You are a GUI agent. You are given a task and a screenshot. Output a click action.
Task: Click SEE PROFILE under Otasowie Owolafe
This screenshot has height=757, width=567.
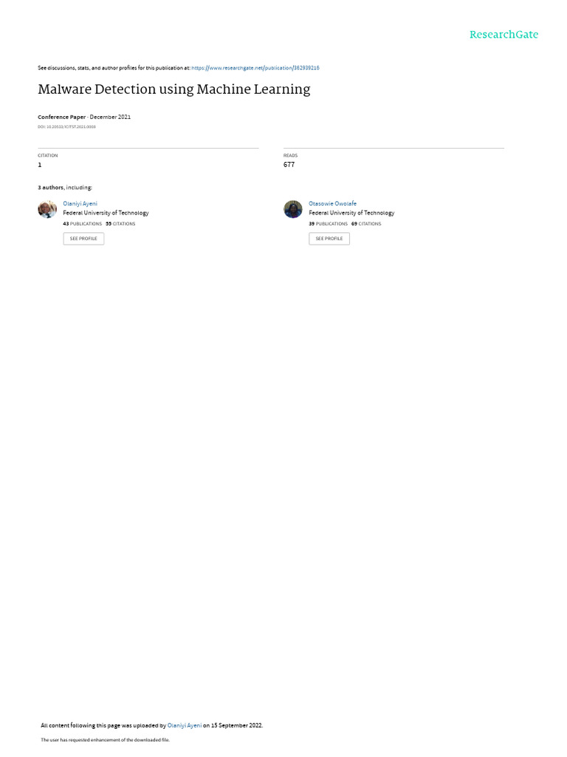click(x=329, y=239)
